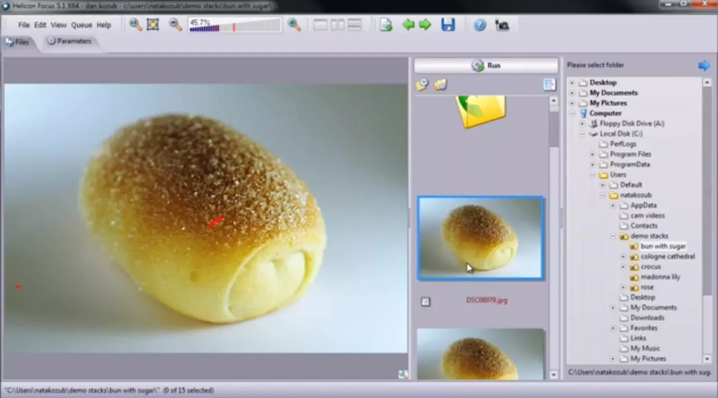
Task: Open help via blue question mark icon
Action: [480, 24]
